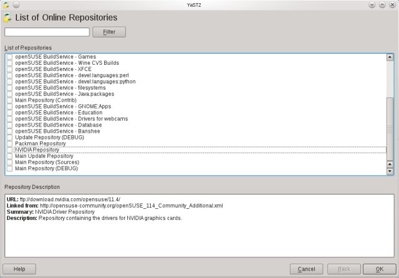Tick the NVIDIA Repository checkbox
The width and height of the screenshot is (399, 278).
click(x=9, y=150)
